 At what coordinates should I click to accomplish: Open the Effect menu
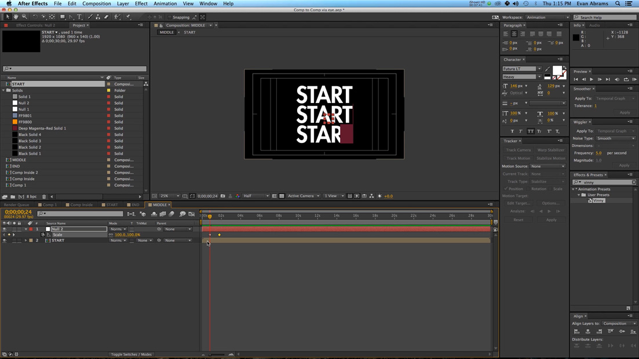(141, 3)
